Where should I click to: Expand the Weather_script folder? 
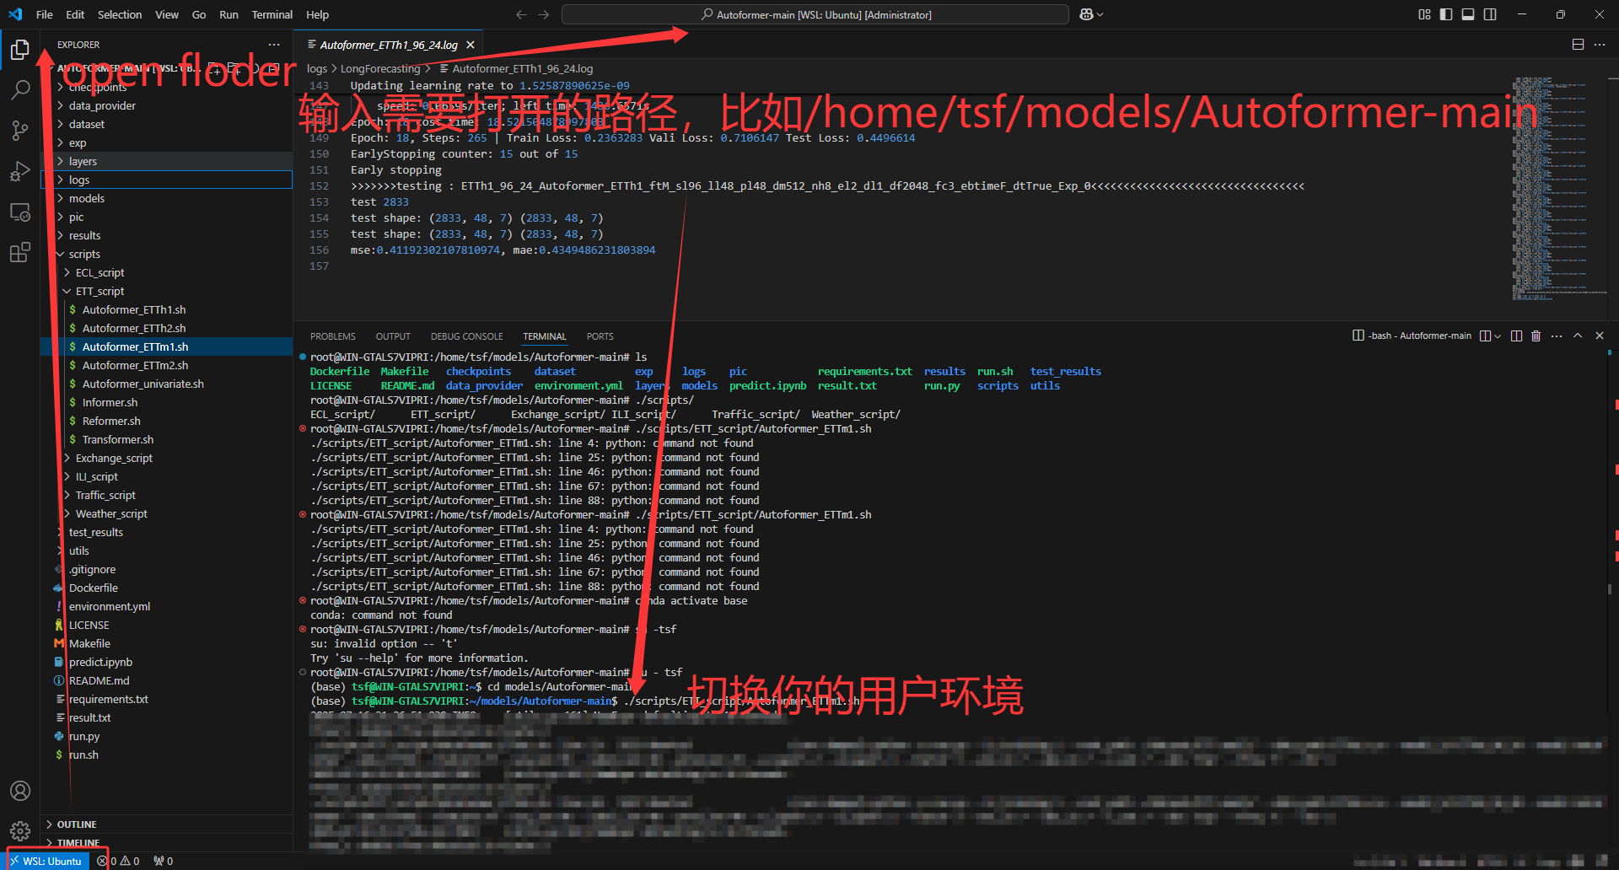coord(166,513)
